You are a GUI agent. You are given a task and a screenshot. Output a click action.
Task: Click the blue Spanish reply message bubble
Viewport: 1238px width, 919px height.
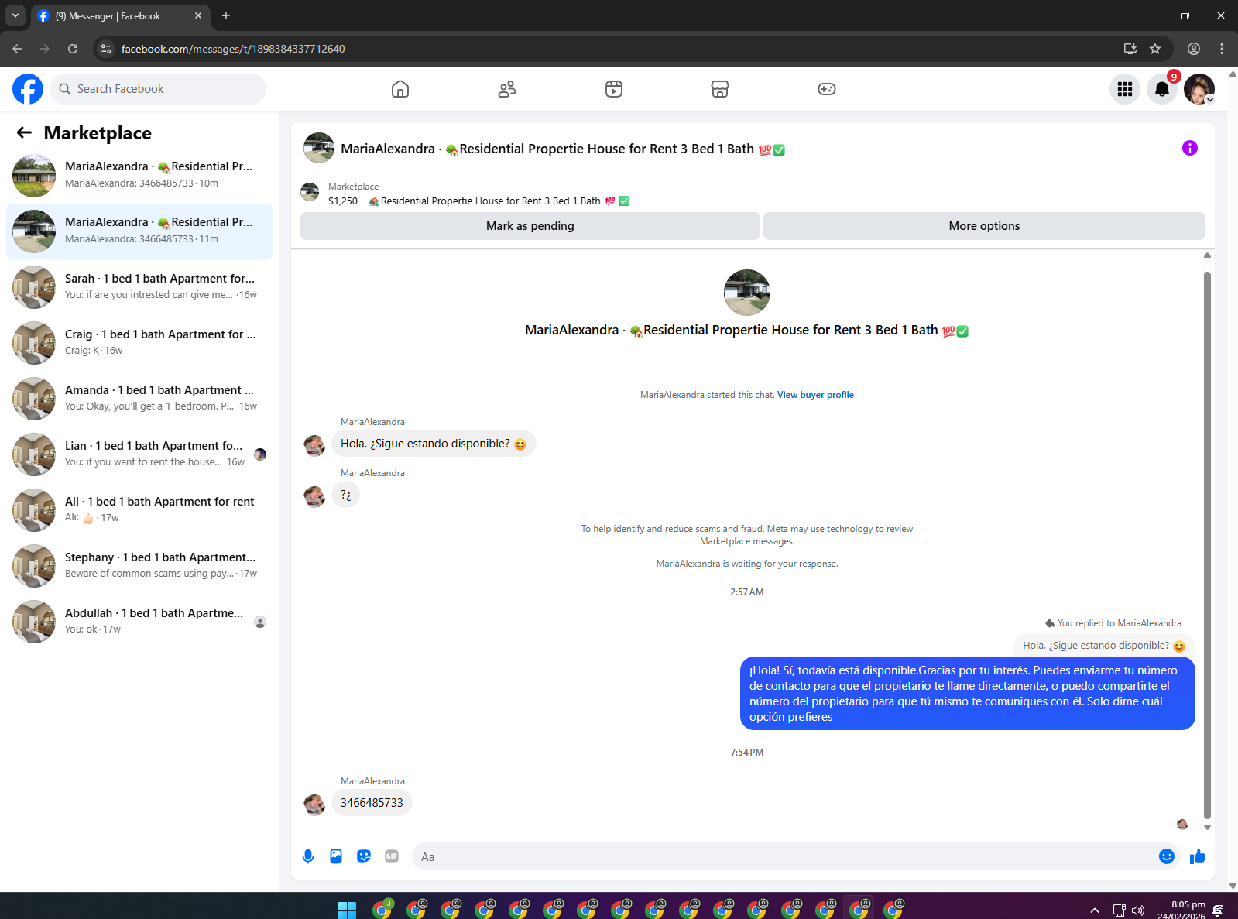[x=967, y=694]
